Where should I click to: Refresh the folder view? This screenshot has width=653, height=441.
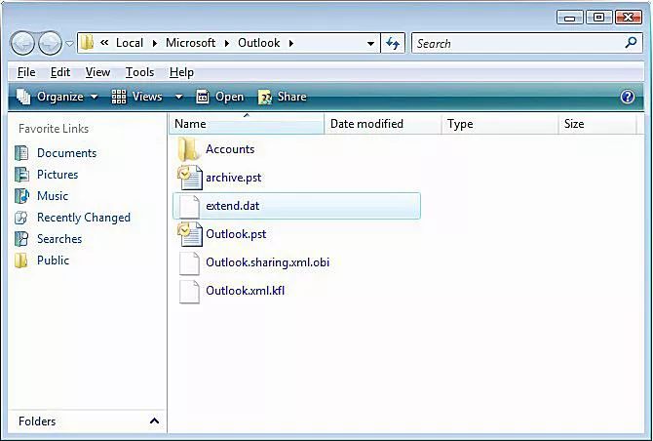pyautogui.click(x=393, y=43)
